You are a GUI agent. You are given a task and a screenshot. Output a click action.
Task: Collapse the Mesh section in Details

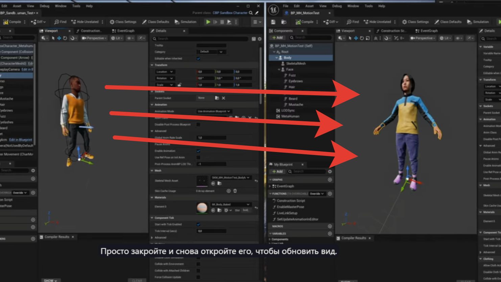point(152,171)
